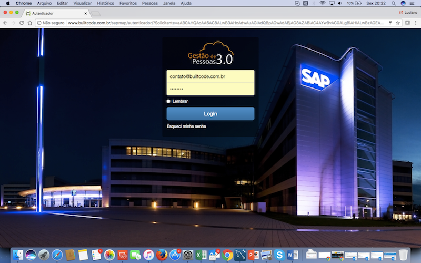Open Notes icon in Dock

point(83,255)
